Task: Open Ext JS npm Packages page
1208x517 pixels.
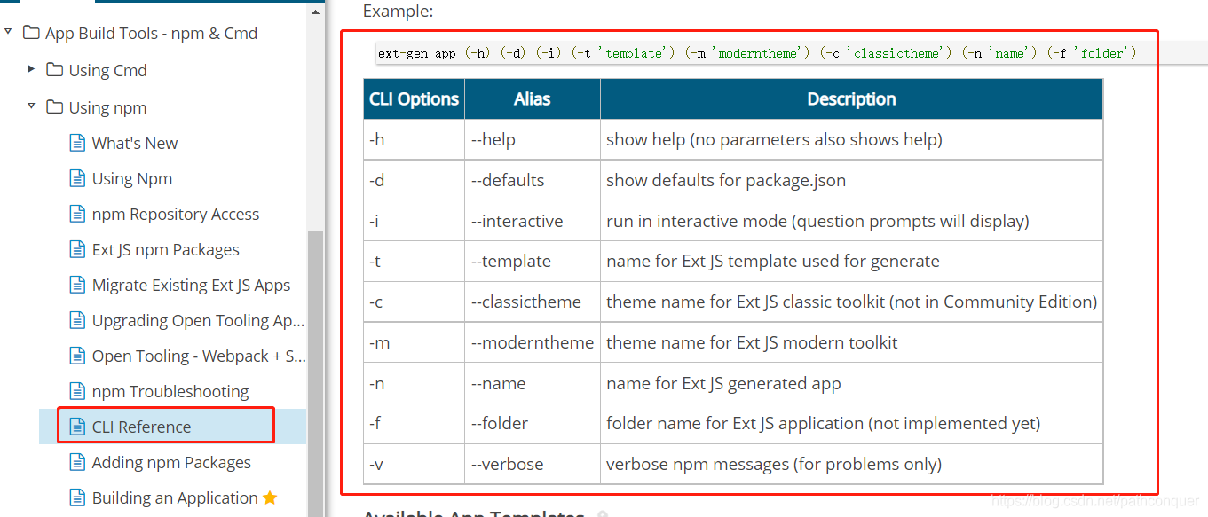Action: pyautogui.click(x=166, y=249)
